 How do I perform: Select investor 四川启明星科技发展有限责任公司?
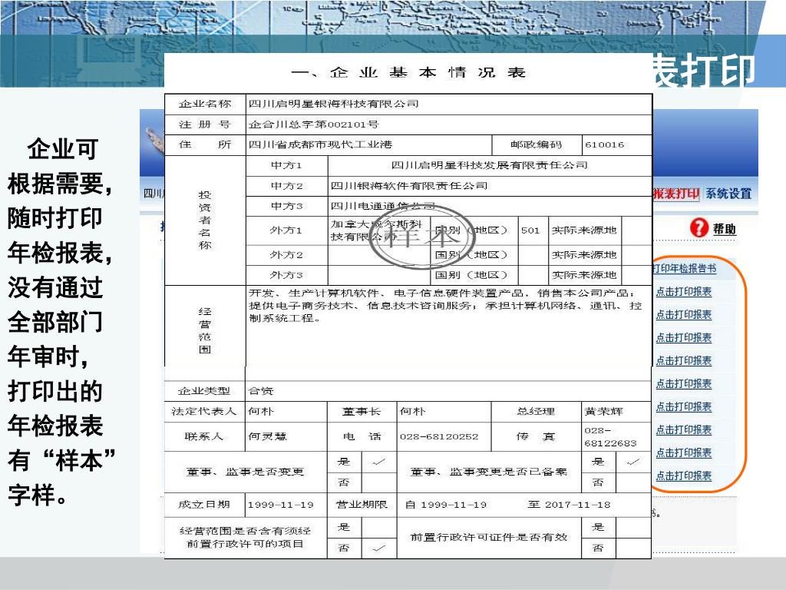pos(489,165)
